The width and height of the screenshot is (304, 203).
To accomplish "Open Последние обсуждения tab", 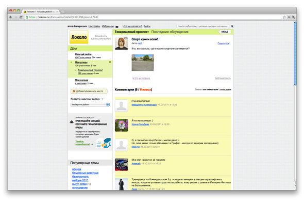I will 170,32.
